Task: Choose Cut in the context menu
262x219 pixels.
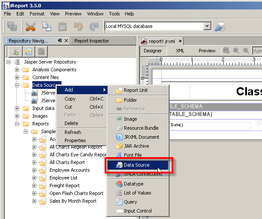Action: (x=82, y=107)
